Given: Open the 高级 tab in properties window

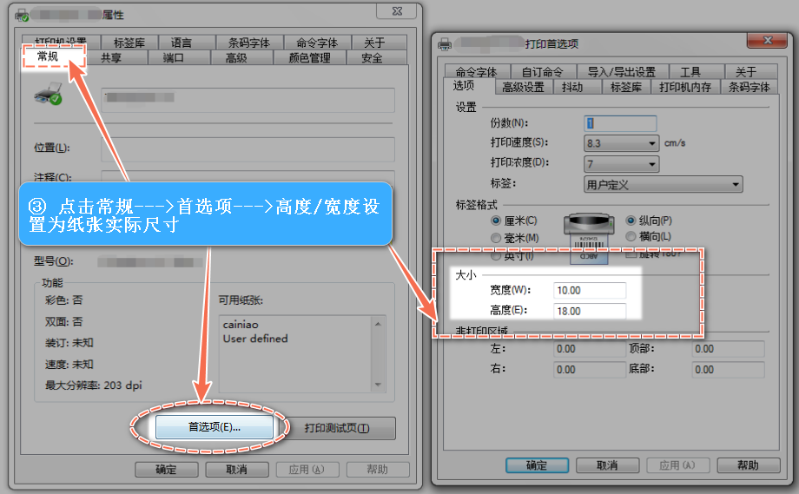Looking at the screenshot, I should (236, 58).
